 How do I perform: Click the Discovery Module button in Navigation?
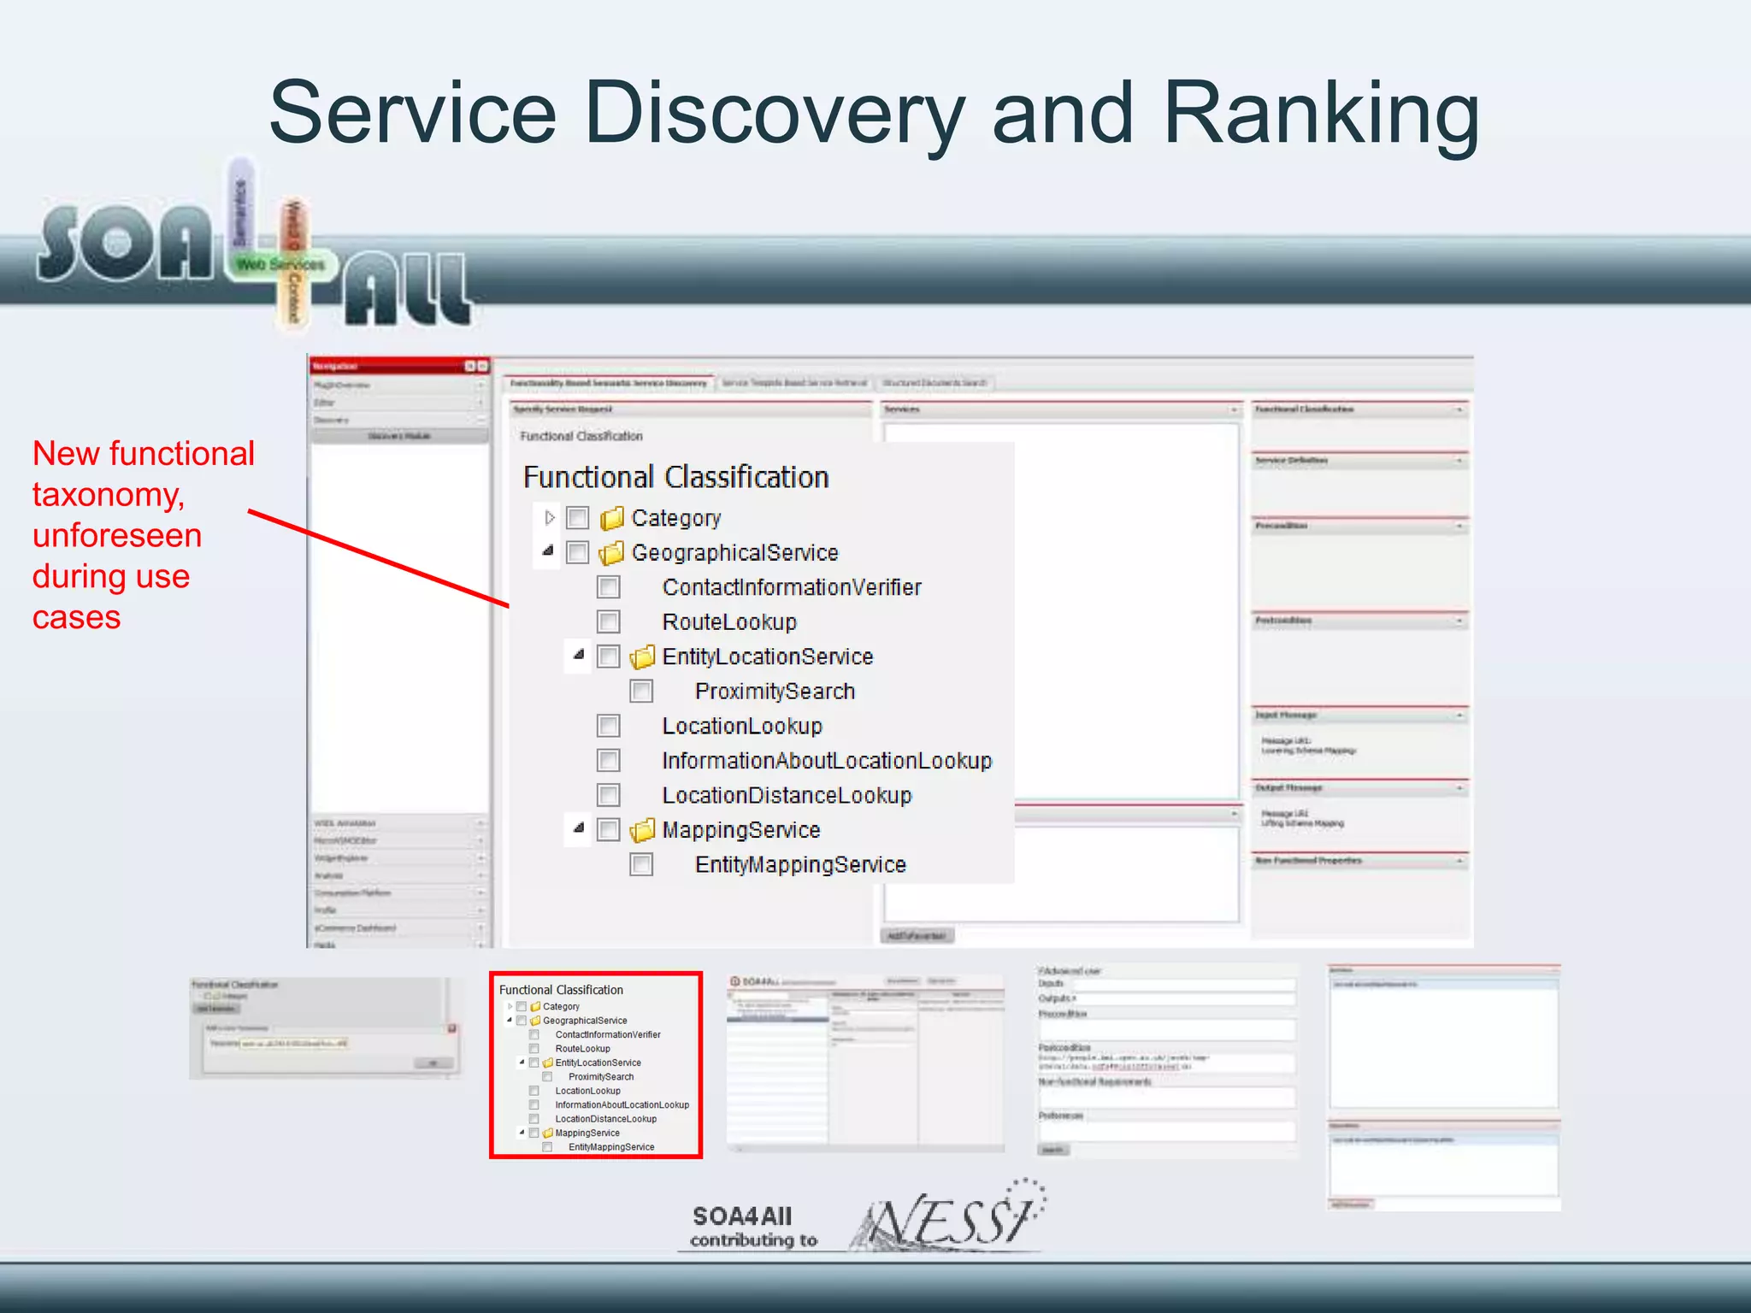(x=399, y=436)
